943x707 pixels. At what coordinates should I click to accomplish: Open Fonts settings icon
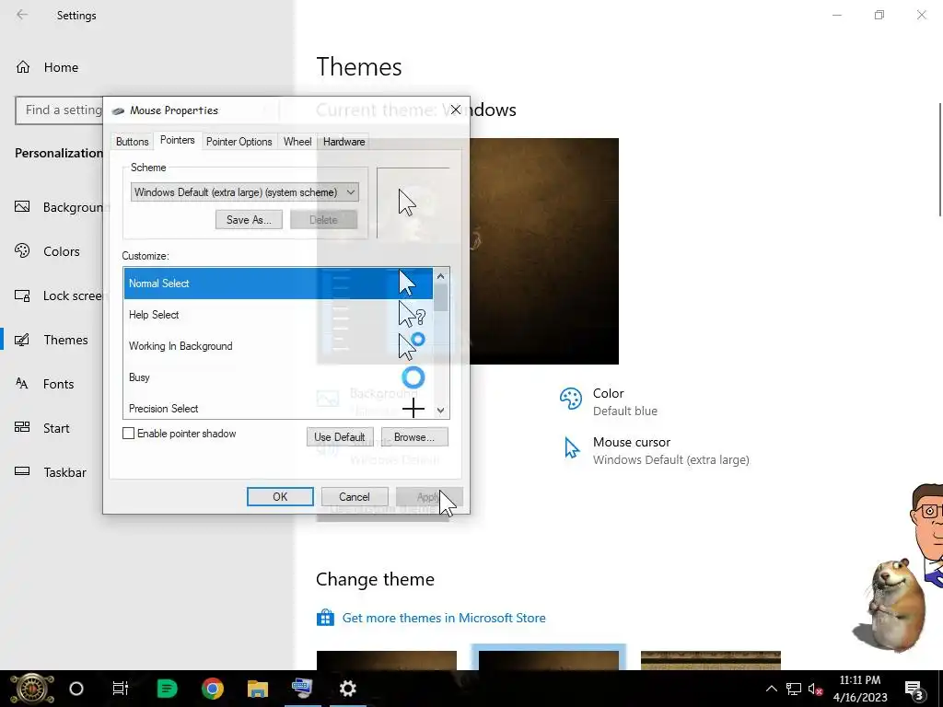point(22,384)
